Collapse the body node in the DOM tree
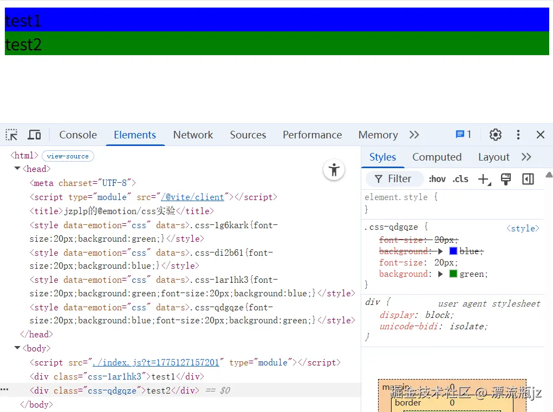Viewport: 553px width, 412px height. (17, 348)
